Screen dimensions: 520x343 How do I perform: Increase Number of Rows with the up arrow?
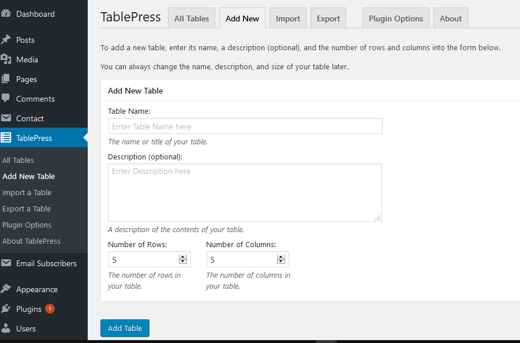click(184, 256)
